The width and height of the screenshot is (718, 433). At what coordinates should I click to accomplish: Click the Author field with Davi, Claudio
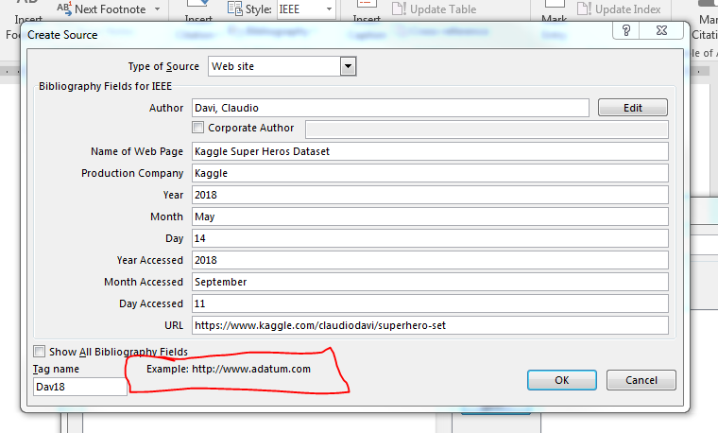[x=389, y=108]
